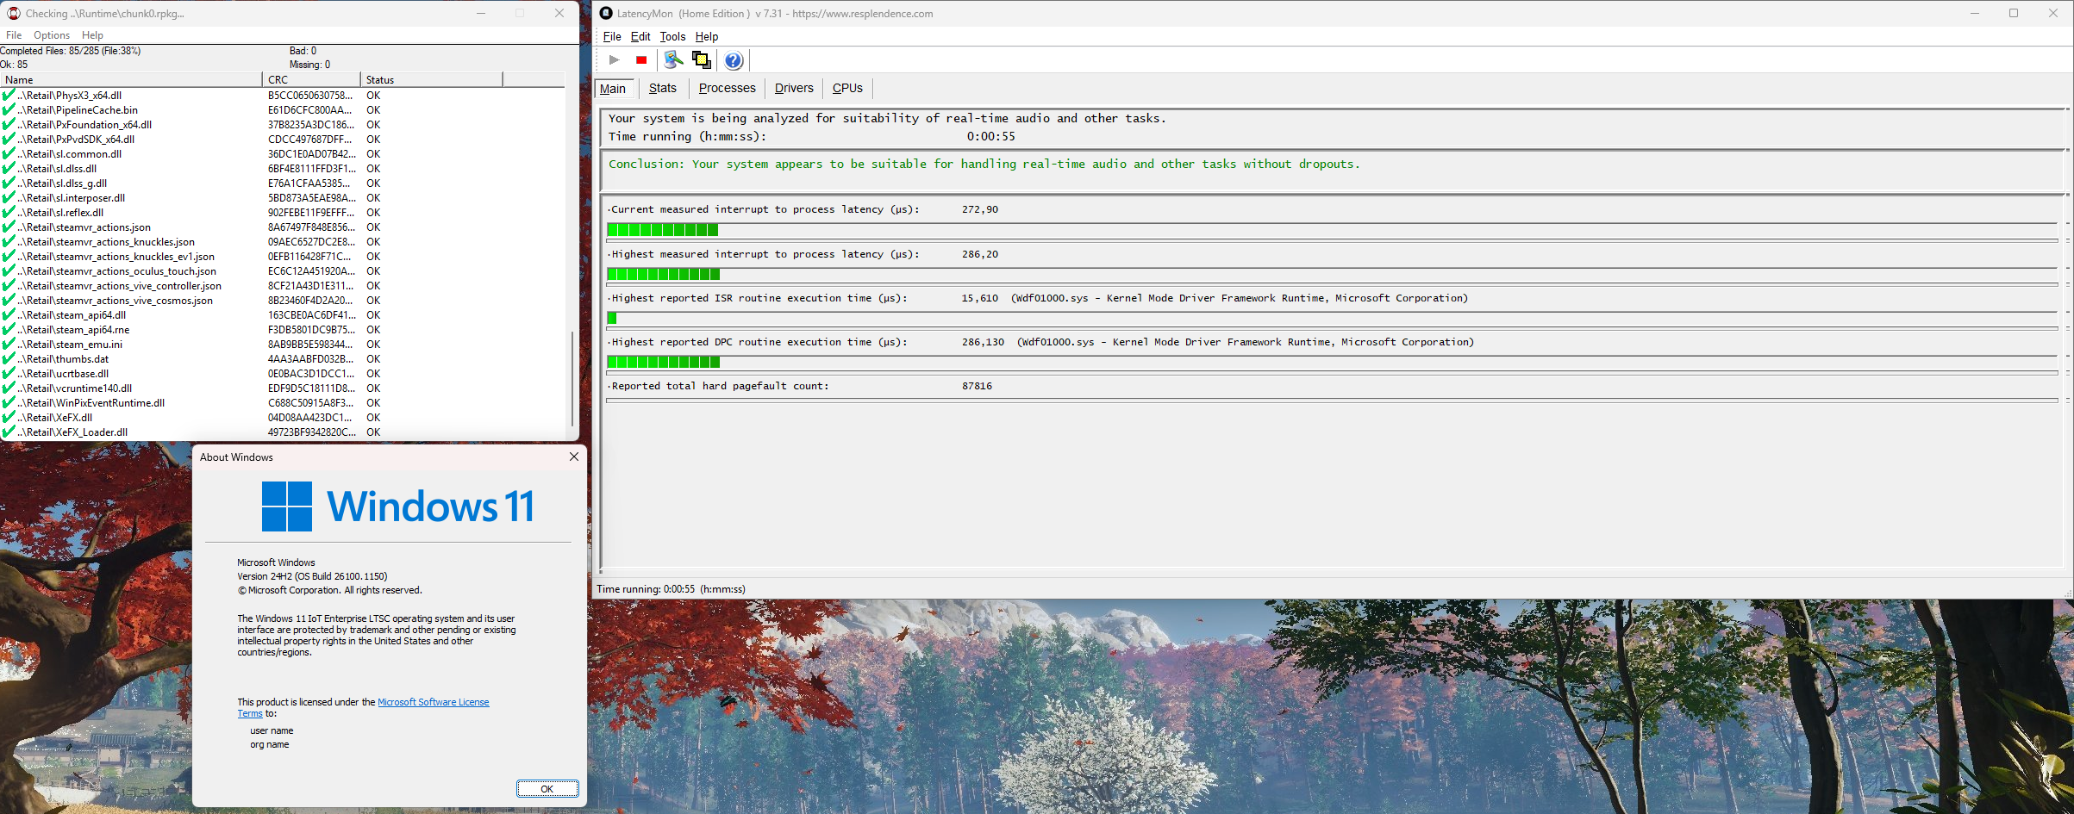Select the ..\Retail\XeFX.dll row
2074x814 pixels.
click(283, 418)
